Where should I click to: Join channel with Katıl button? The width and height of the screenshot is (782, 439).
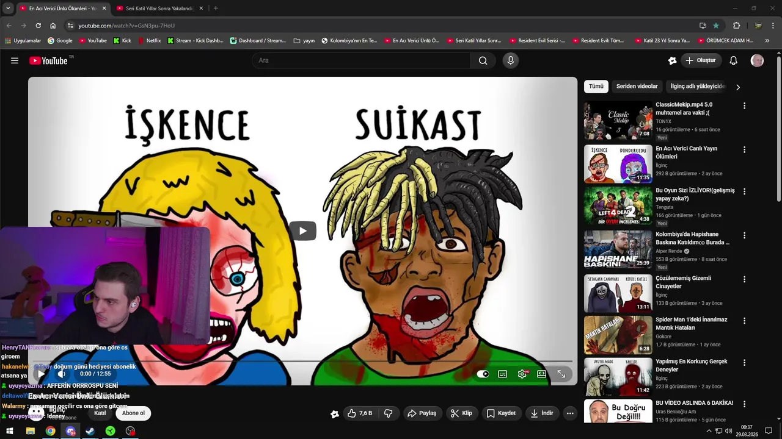click(x=100, y=413)
